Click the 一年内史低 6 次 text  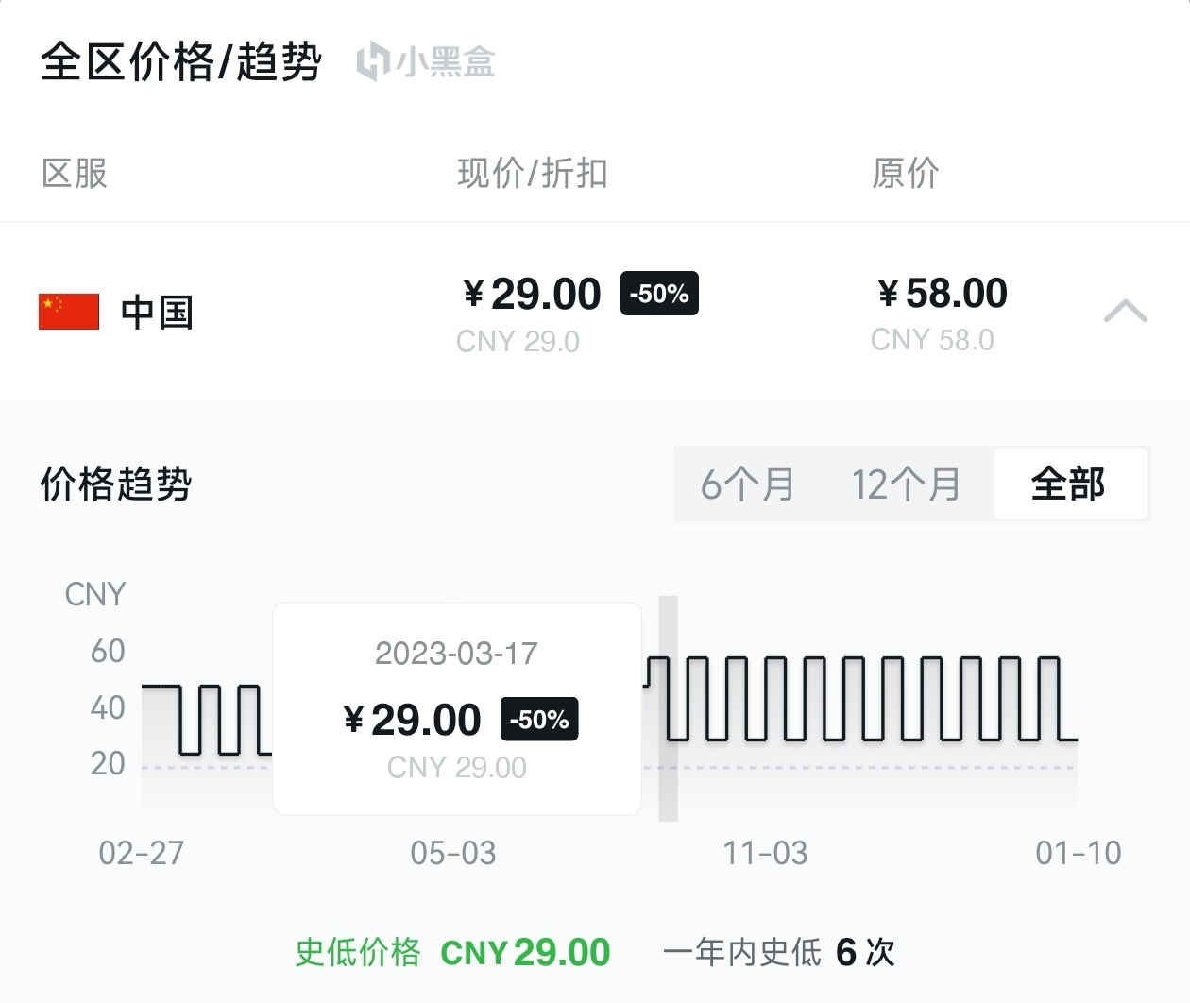pos(778,952)
